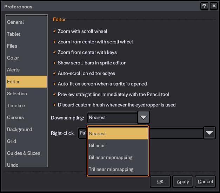Click the Downsampling dropdown arrow
Image resolution: width=220 pixels, height=193 pixels.
click(144, 117)
